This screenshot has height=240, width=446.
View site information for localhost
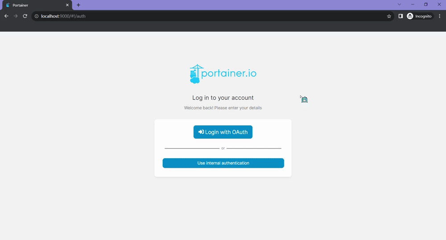37,16
